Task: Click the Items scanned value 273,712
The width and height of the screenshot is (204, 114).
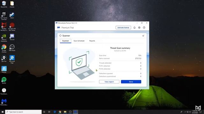Action: point(138,58)
